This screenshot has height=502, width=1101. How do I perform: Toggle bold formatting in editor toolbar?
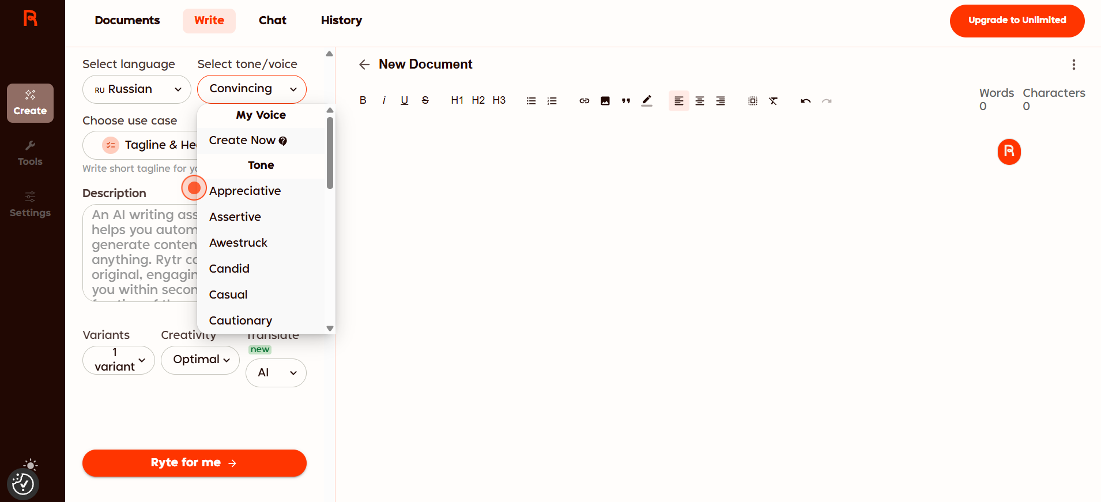[x=363, y=100]
